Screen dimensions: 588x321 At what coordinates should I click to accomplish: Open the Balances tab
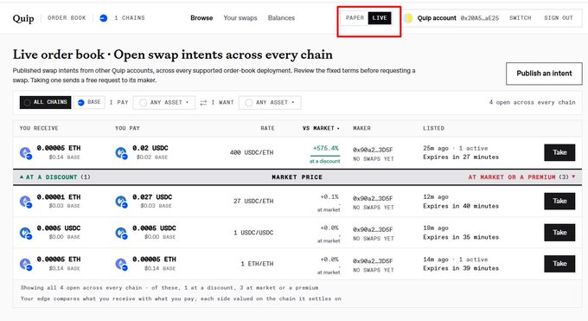point(281,17)
